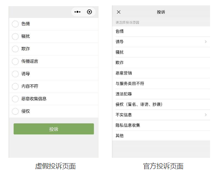Select 其他 at bottom of list
This screenshot has height=177, width=222.
pyautogui.click(x=161, y=136)
